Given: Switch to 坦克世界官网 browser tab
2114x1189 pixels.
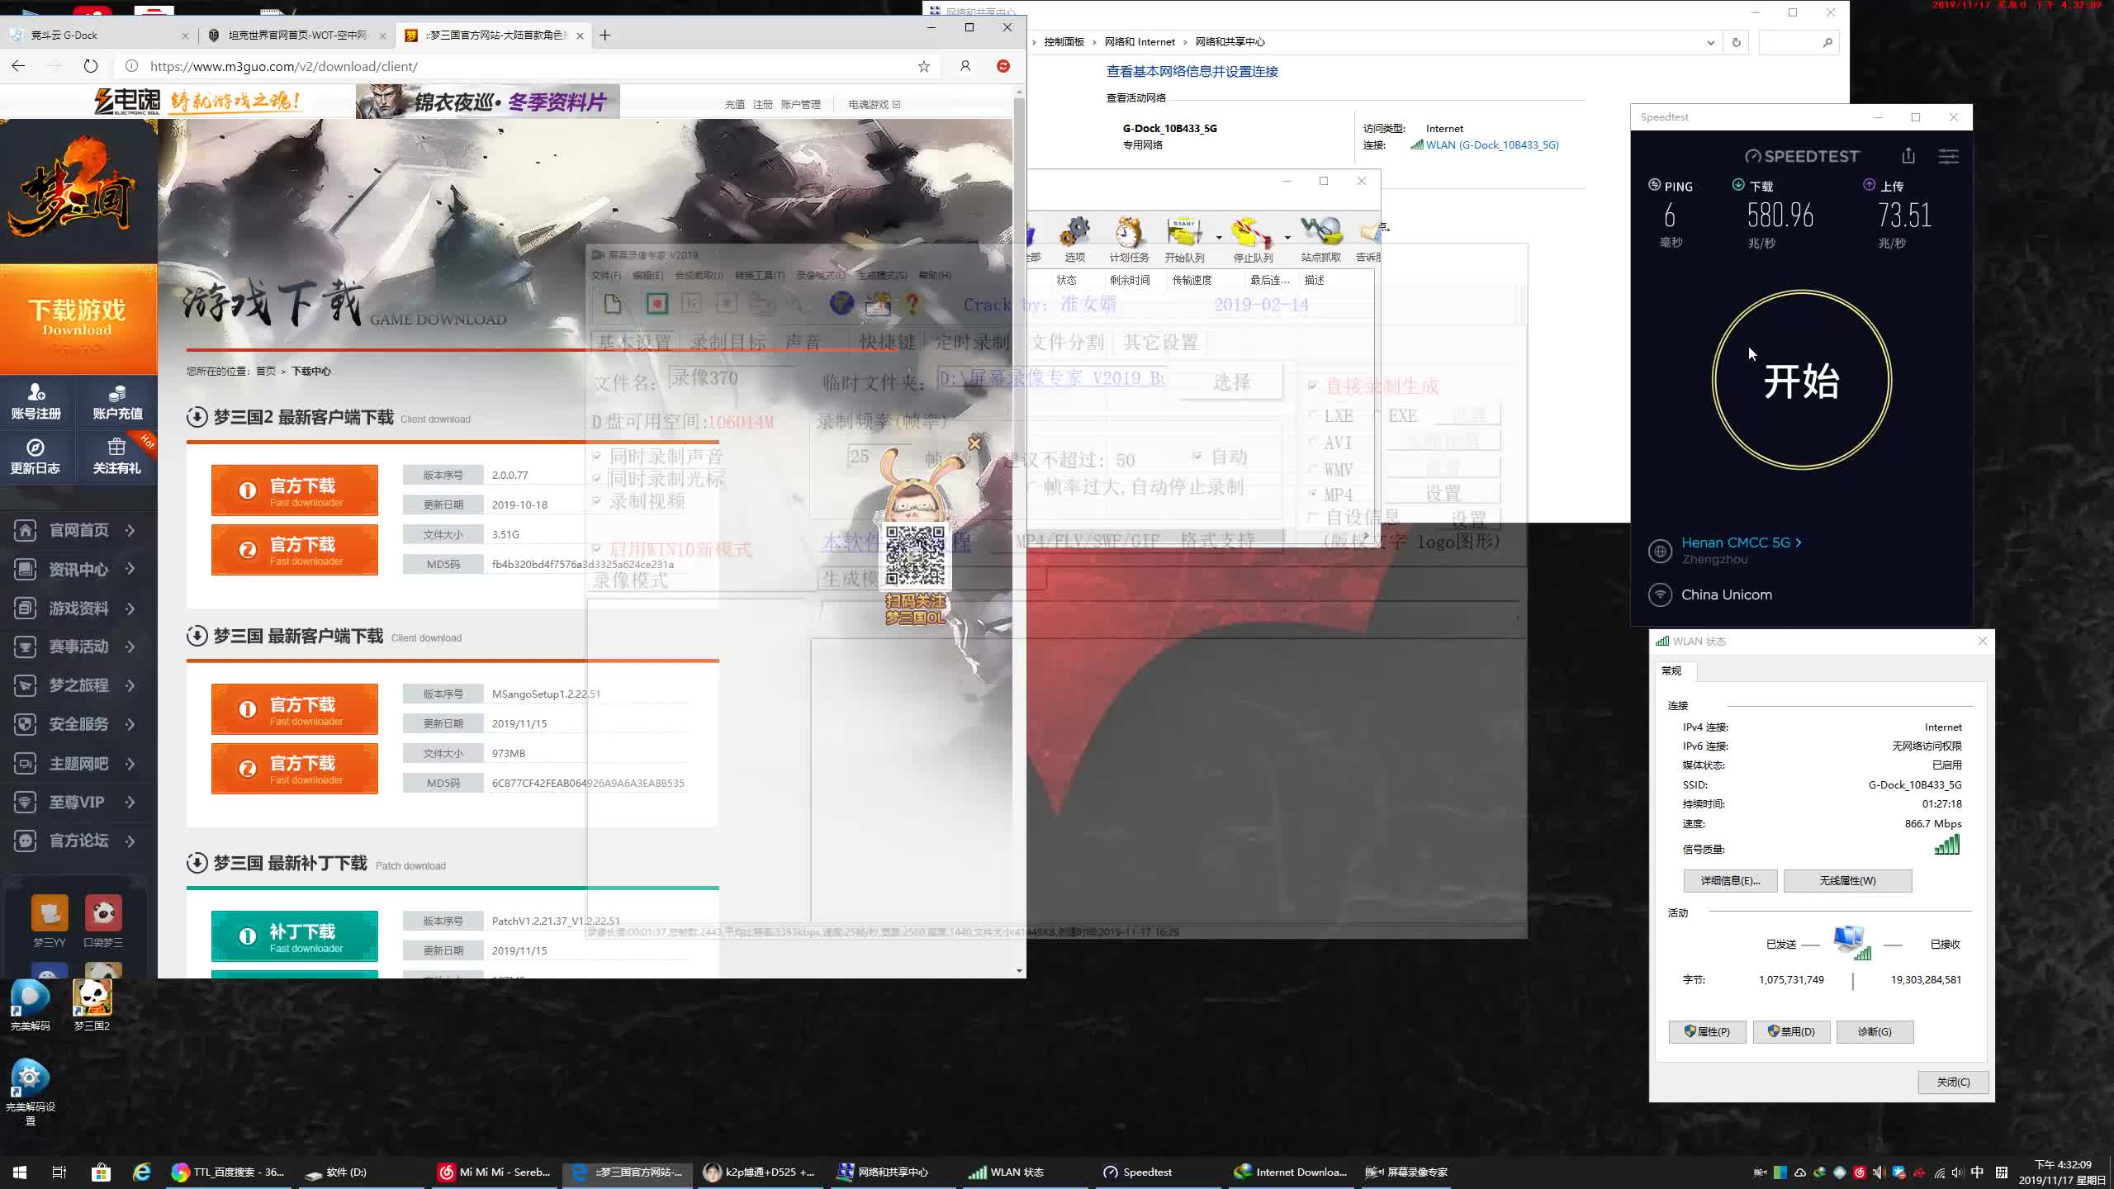Looking at the screenshot, I should coord(297,36).
